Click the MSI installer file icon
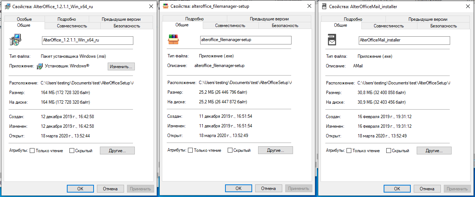The width and height of the screenshot is (475, 197). tap(15, 40)
